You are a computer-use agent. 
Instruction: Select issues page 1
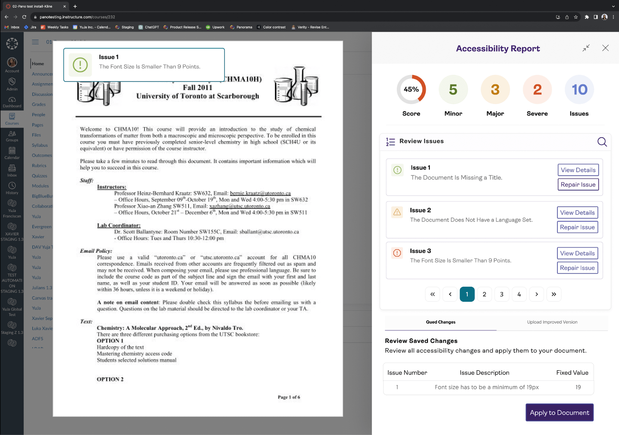pos(467,294)
